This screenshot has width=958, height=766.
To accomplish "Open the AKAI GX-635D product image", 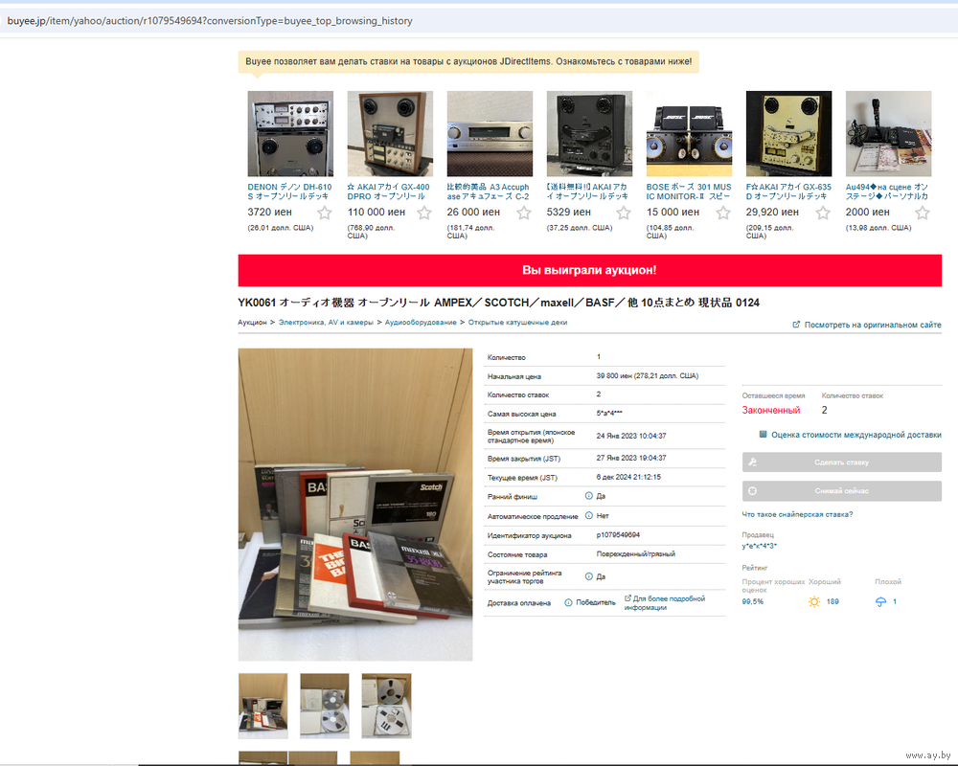I will tap(788, 134).
